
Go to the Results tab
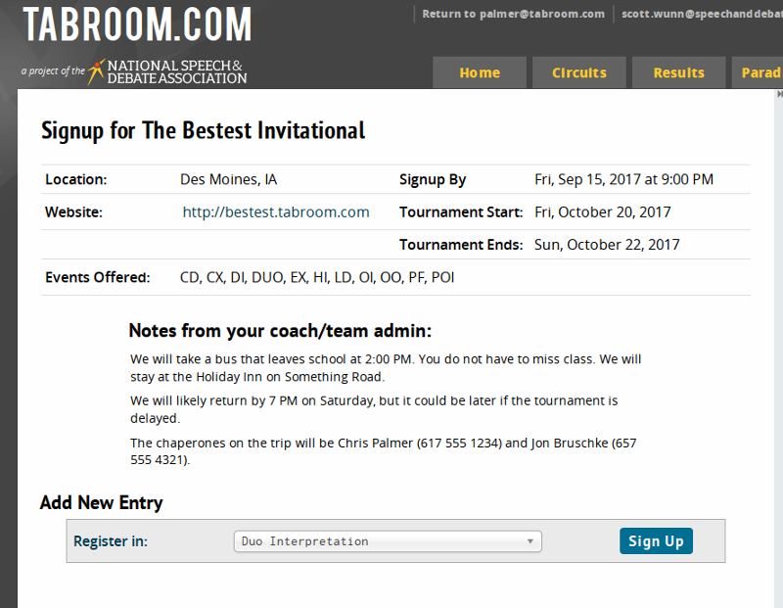click(x=679, y=72)
